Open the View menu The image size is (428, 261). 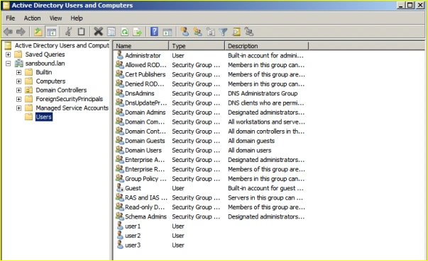(55, 18)
